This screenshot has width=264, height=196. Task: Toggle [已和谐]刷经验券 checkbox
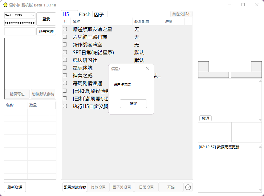pos(65,91)
